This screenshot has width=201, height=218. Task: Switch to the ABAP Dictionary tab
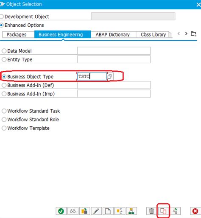[113, 34]
